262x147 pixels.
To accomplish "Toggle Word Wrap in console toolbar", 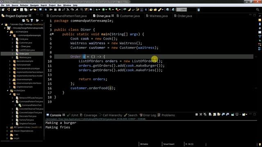I will (219, 114).
